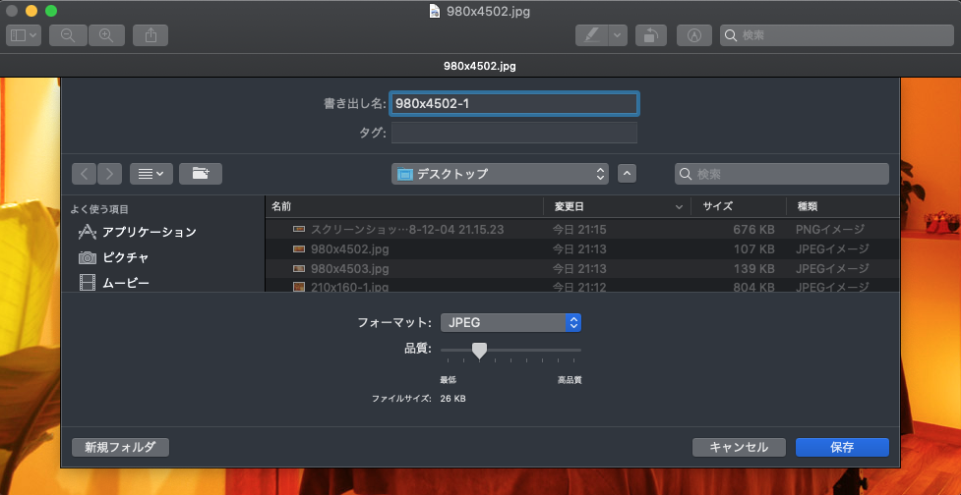Click into the タグ tags field
This screenshot has width=961, height=495.
(x=514, y=133)
